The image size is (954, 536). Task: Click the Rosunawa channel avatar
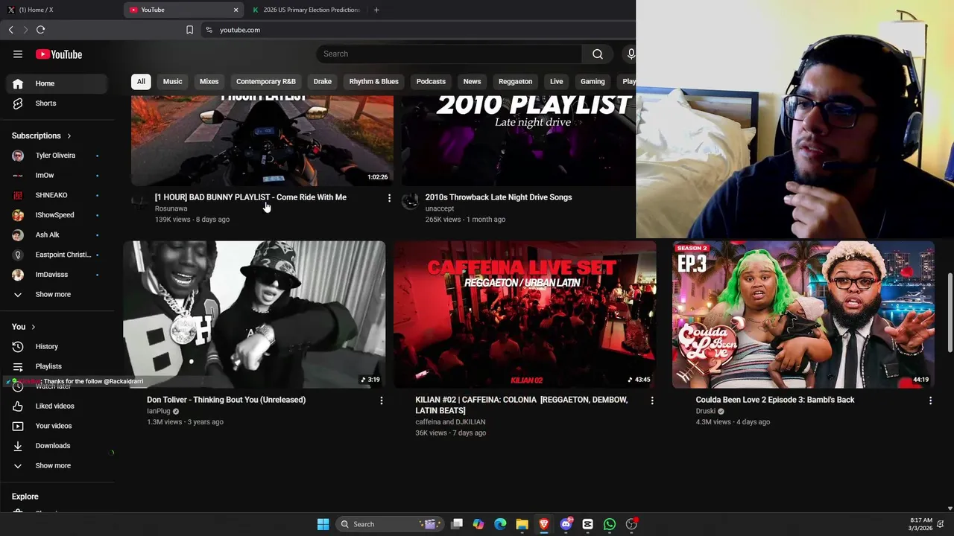coord(139,201)
